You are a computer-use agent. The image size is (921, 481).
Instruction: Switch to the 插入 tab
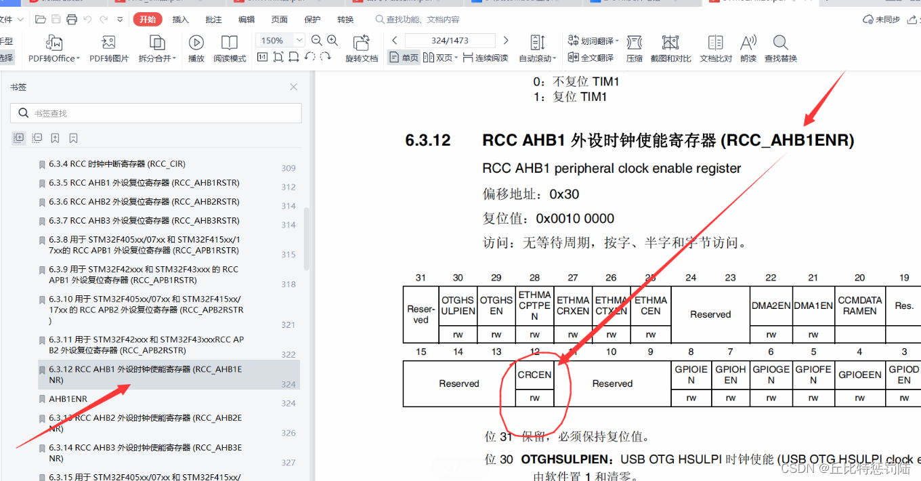point(180,20)
